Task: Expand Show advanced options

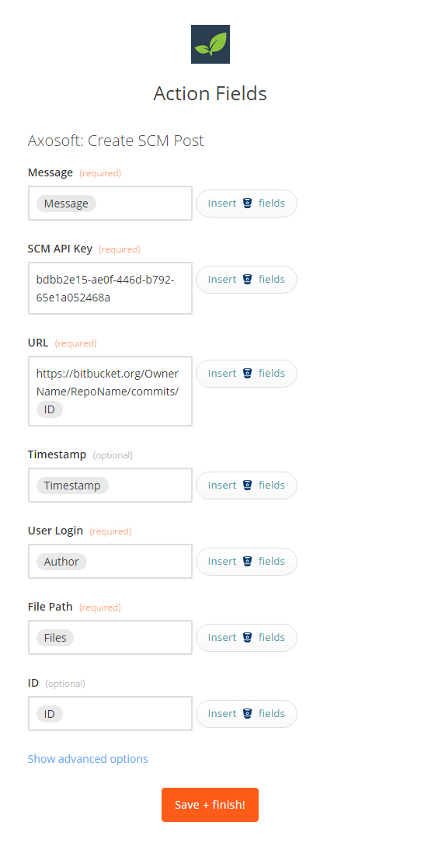Action: [88, 758]
